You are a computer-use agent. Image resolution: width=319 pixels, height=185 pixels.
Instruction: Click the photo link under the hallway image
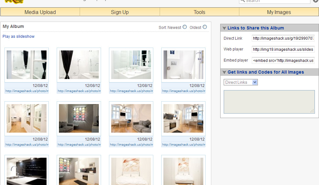27,145
